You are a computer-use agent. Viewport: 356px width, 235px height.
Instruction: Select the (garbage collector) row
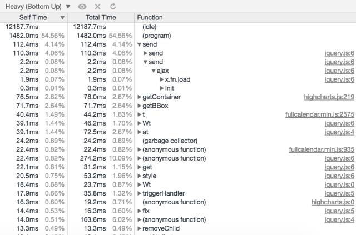178,141
